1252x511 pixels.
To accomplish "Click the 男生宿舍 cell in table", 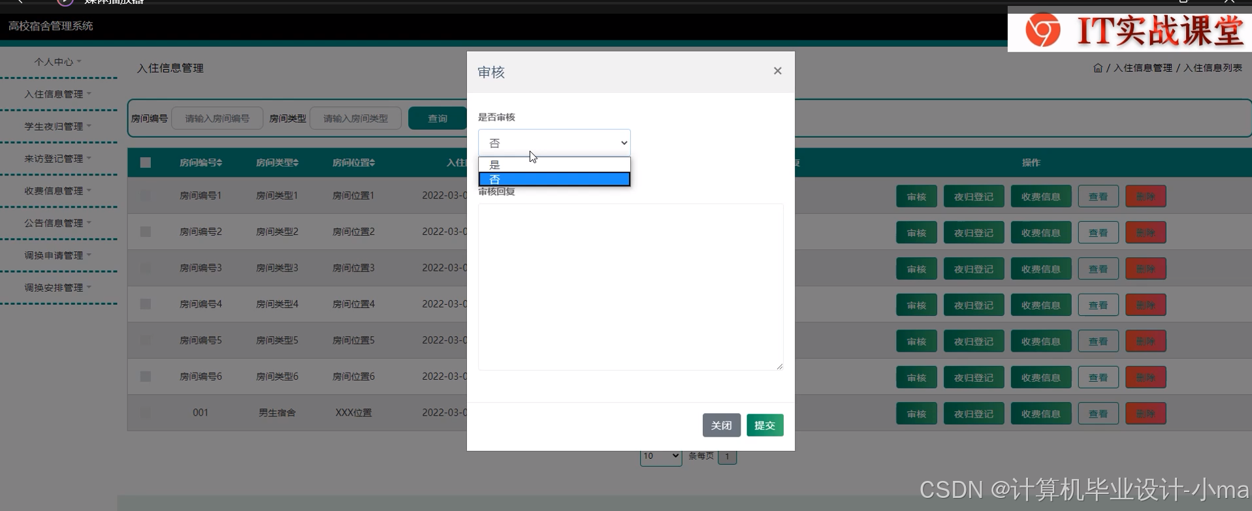I will tap(277, 412).
